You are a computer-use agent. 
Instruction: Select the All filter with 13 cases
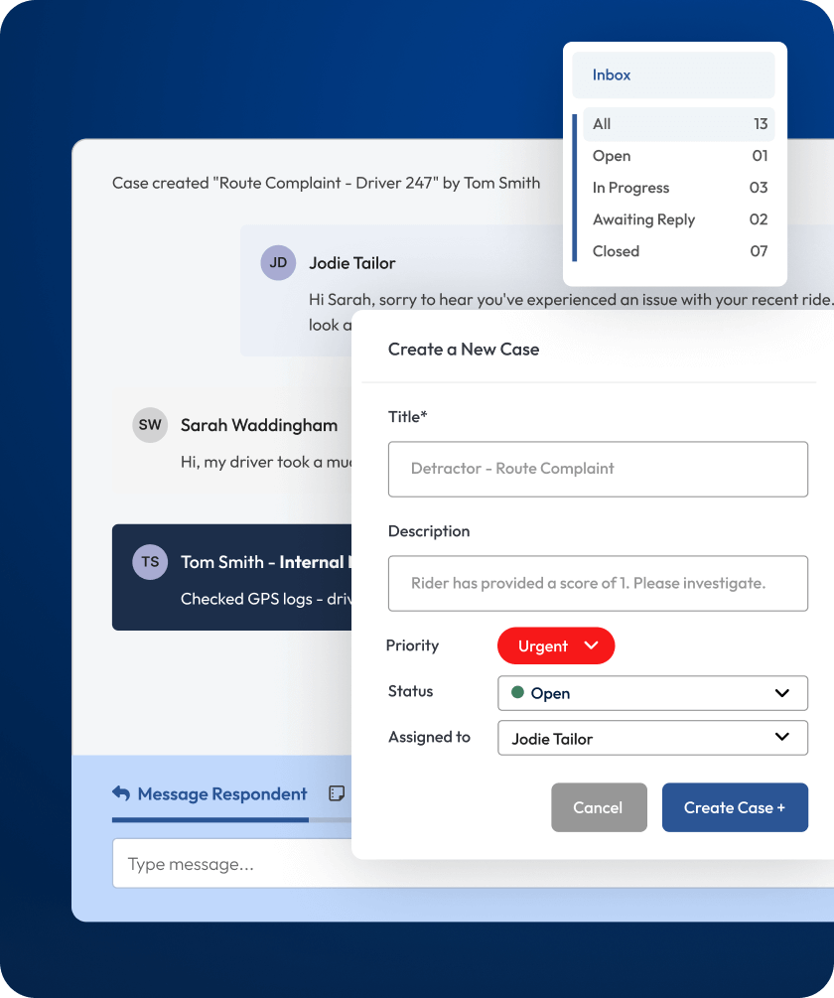pyautogui.click(x=678, y=124)
